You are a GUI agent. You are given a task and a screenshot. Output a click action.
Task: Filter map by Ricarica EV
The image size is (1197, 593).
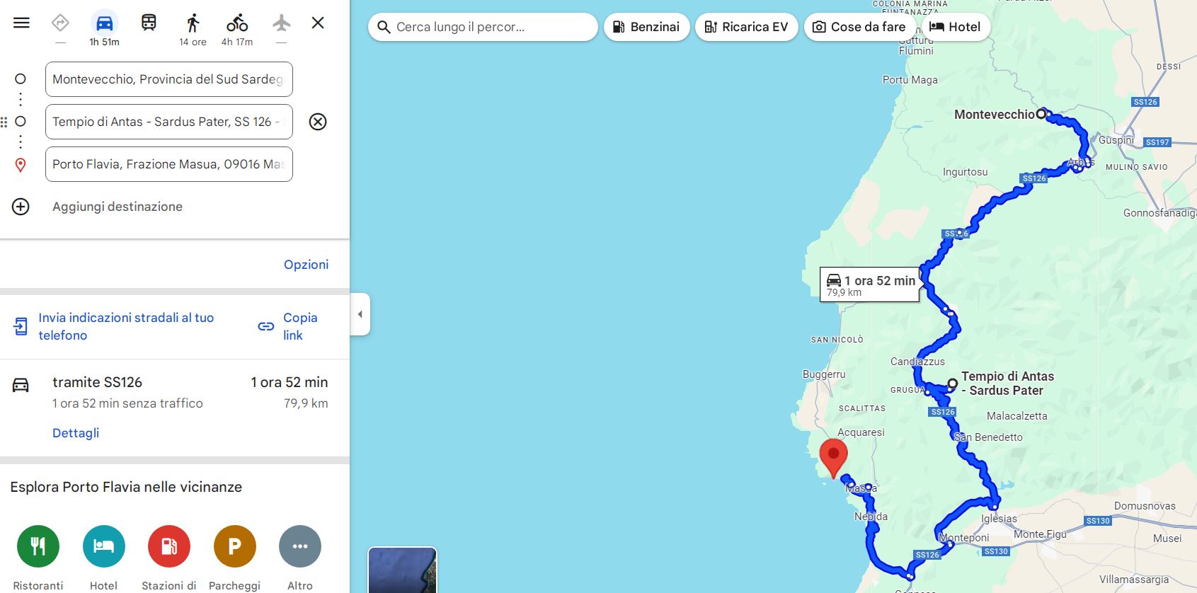click(746, 27)
